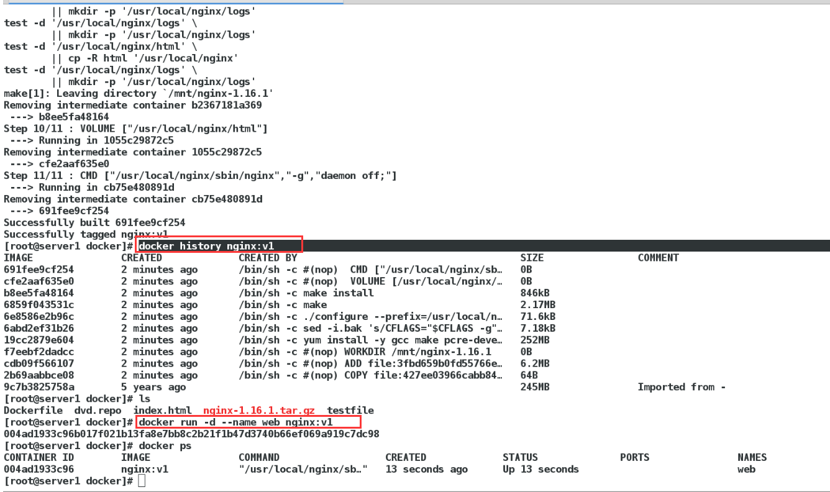Image resolution: width=830 pixels, height=492 pixels.
Task: Select base image ID 9c7b3825758a
Action: (x=39, y=388)
